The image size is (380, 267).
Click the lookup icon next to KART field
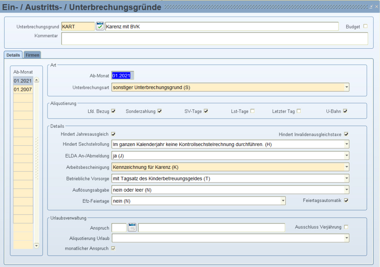pyautogui.click(x=100, y=26)
